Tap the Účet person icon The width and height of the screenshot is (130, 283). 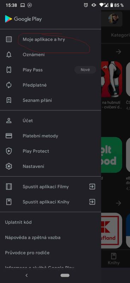pos(9,121)
